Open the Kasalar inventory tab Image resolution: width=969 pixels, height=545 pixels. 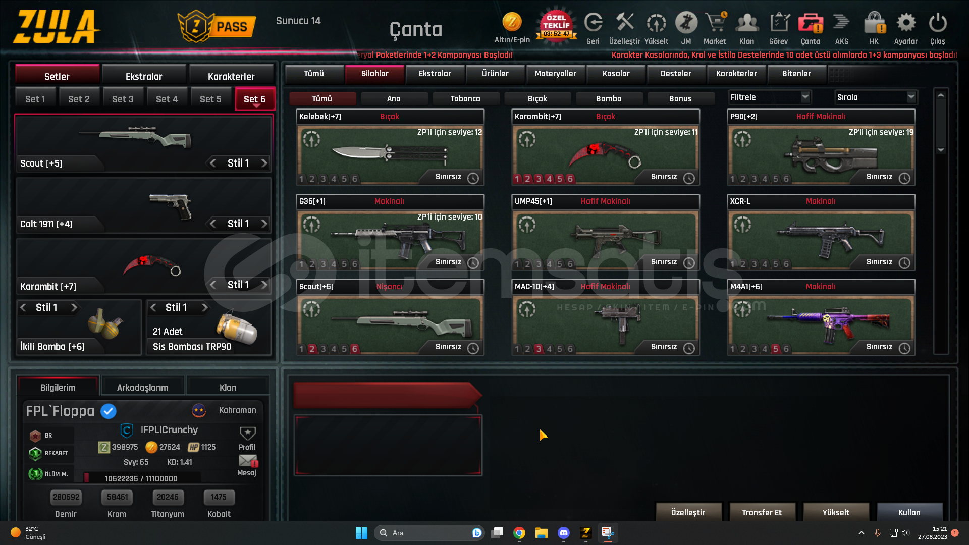[x=616, y=74]
